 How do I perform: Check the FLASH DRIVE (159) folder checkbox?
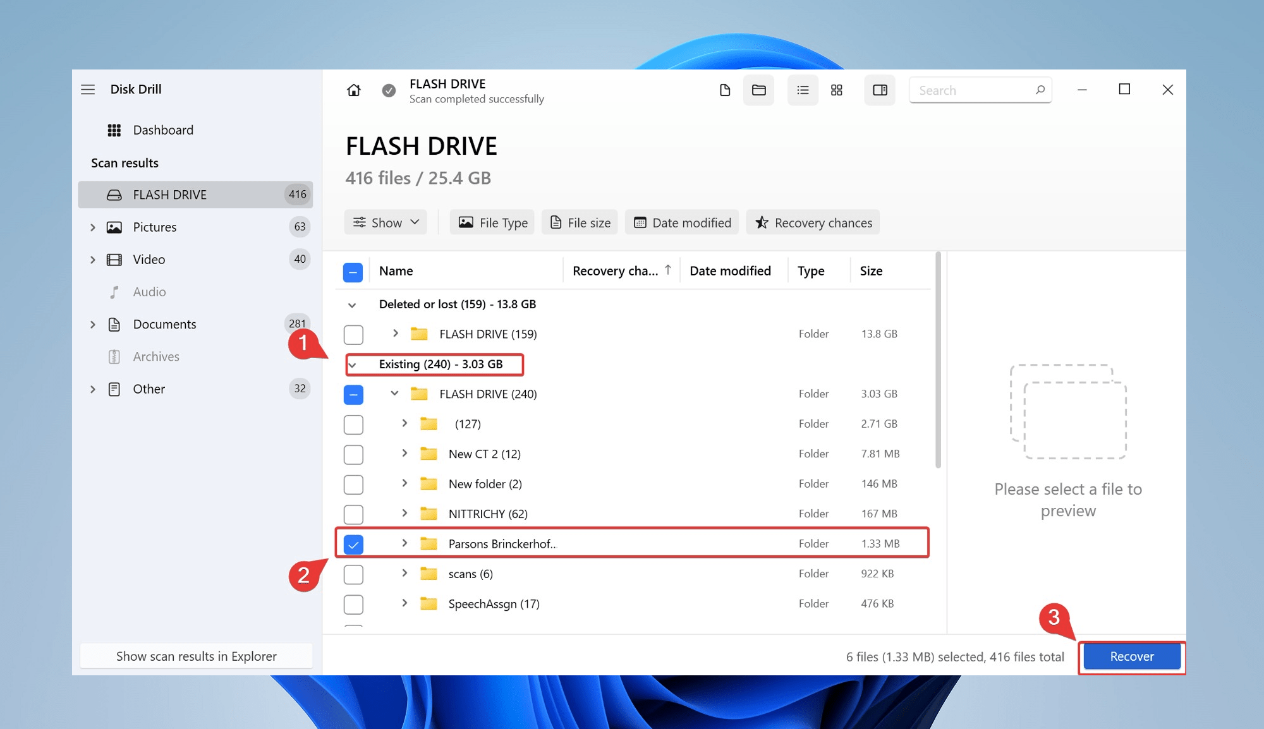[353, 334]
